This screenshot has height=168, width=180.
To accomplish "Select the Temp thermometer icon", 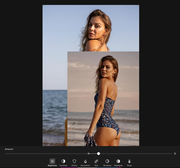I will click(x=129, y=161).
